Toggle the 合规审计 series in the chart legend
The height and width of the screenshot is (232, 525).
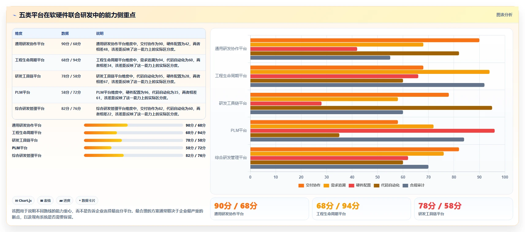coord(414,185)
